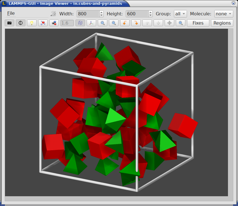
Task: Show the coordinate axes icon
Action: click(x=91, y=23)
